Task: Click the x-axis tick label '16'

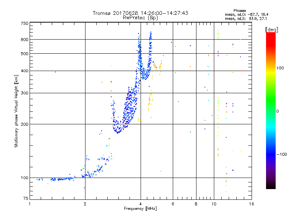Action: pyautogui.click(x=252, y=204)
